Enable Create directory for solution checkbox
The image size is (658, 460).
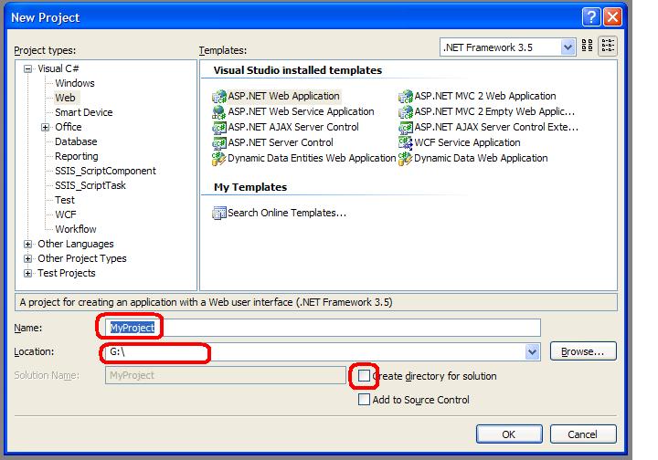click(x=364, y=375)
